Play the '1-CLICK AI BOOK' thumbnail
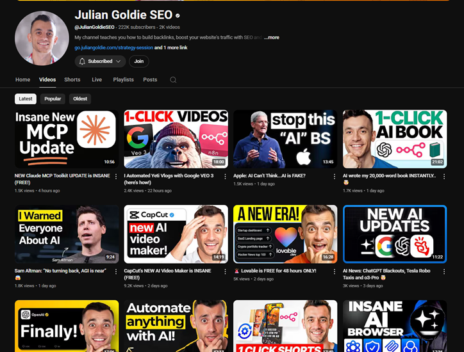The height and width of the screenshot is (352, 464). point(395,139)
